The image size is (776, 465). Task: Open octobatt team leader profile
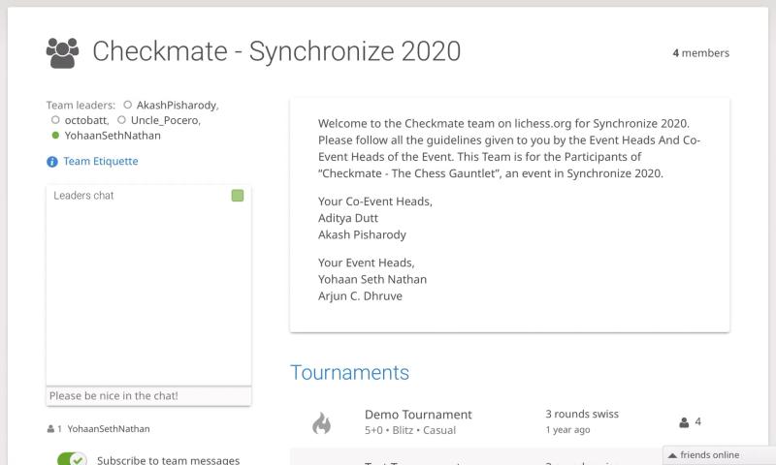(x=86, y=120)
